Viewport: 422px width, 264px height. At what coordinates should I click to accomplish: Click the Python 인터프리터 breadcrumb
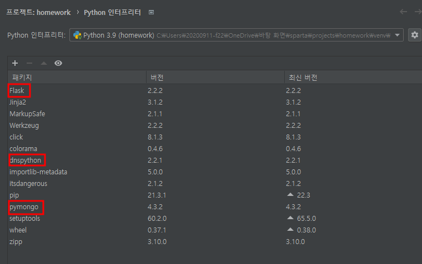pos(112,12)
